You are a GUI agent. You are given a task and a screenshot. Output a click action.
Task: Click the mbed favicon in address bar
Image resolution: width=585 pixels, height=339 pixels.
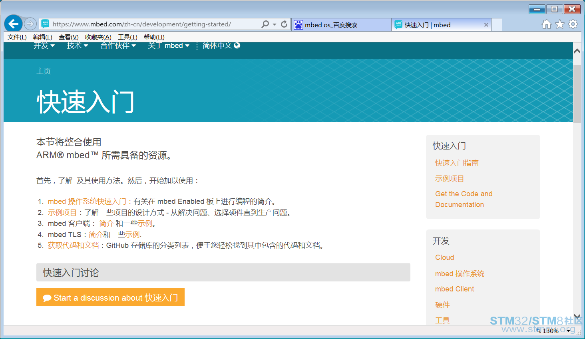45,24
